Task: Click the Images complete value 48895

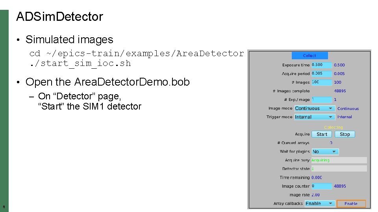Action: coord(340,91)
